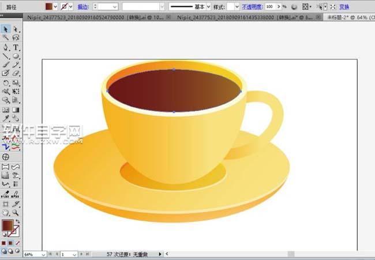
Task: Select the Paintbrush tool
Action: 6,65
